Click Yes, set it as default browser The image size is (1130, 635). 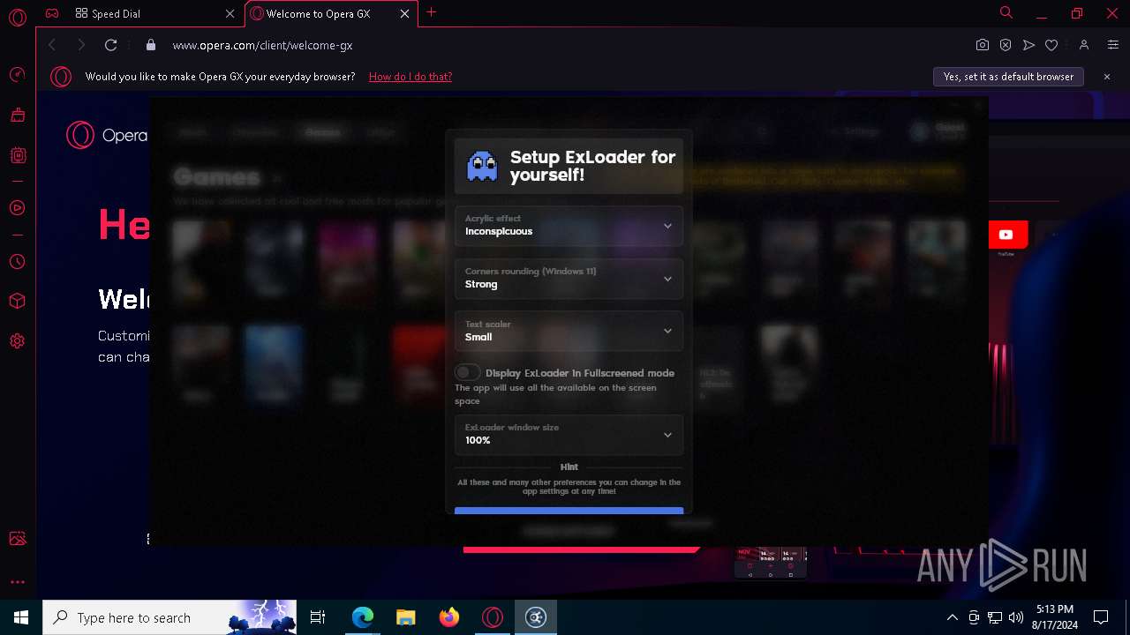[1008, 77]
